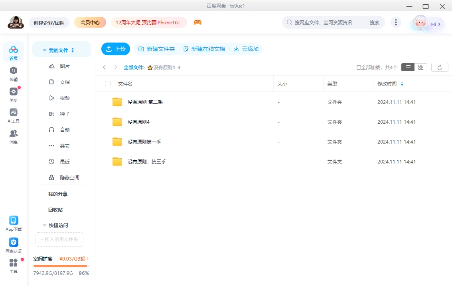Click the 上传 upload button

[x=116, y=49]
